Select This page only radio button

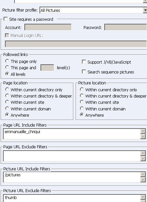tap(7, 61)
